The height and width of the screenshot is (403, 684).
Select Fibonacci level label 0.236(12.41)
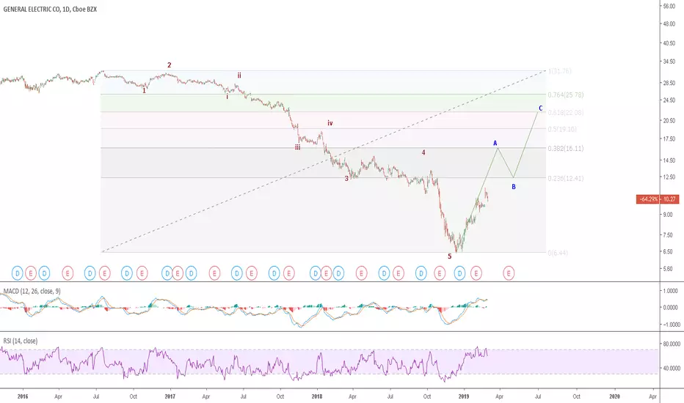(566, 178)
